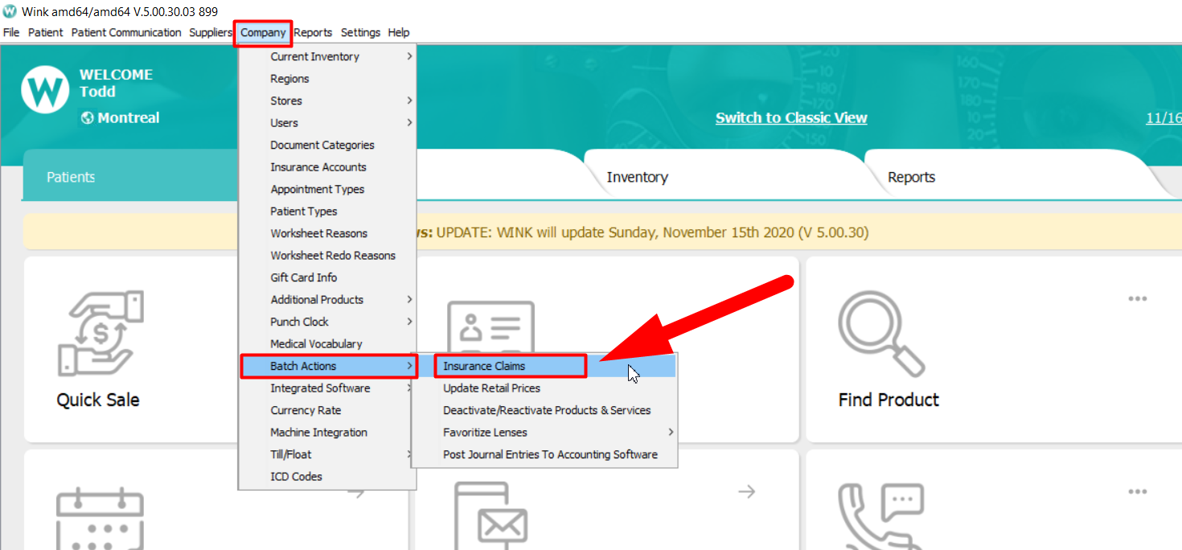Click the globe icon beside Montreal
This screenshot has width=1182, height=550.
pos(86,117)
